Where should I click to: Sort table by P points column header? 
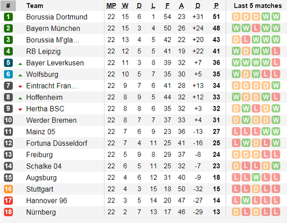click(216, 6)
